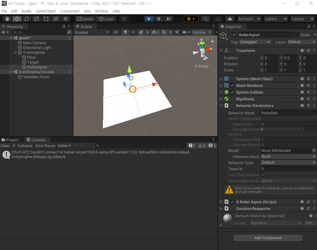317x250 pixels.
Task: Disable G Roller Agent script checkbox
Action: coord(233,202)
